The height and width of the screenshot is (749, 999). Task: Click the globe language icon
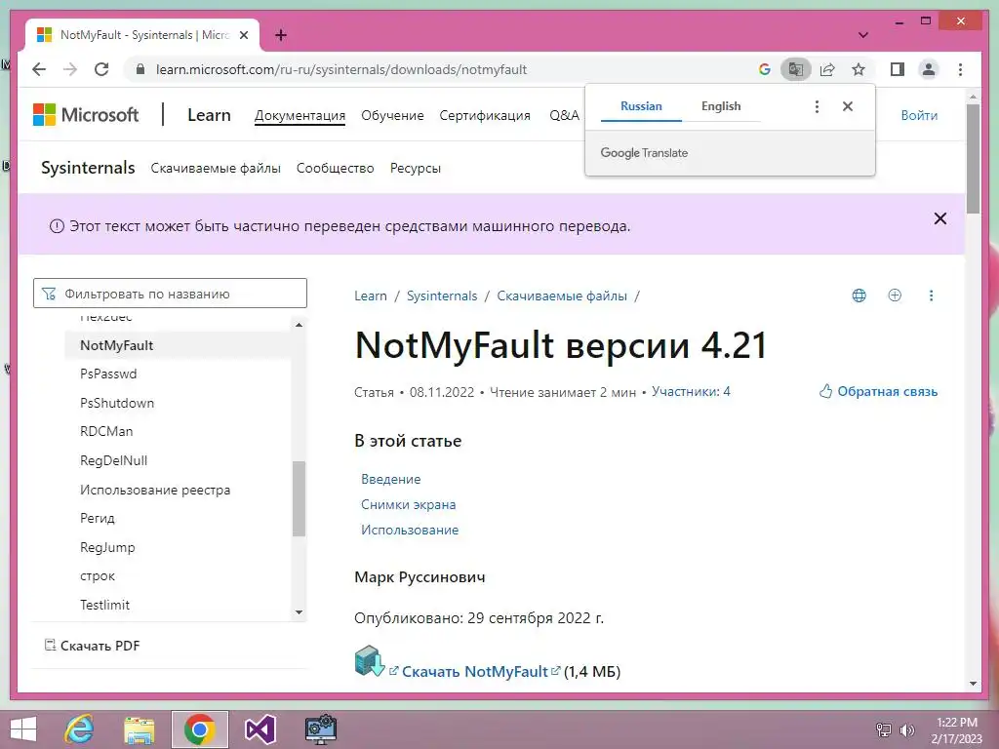(859, 295)
